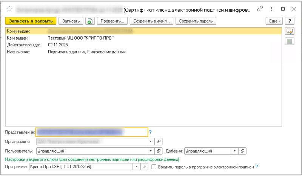Open the Пользователь record with the open icon

tap(159, 151)
